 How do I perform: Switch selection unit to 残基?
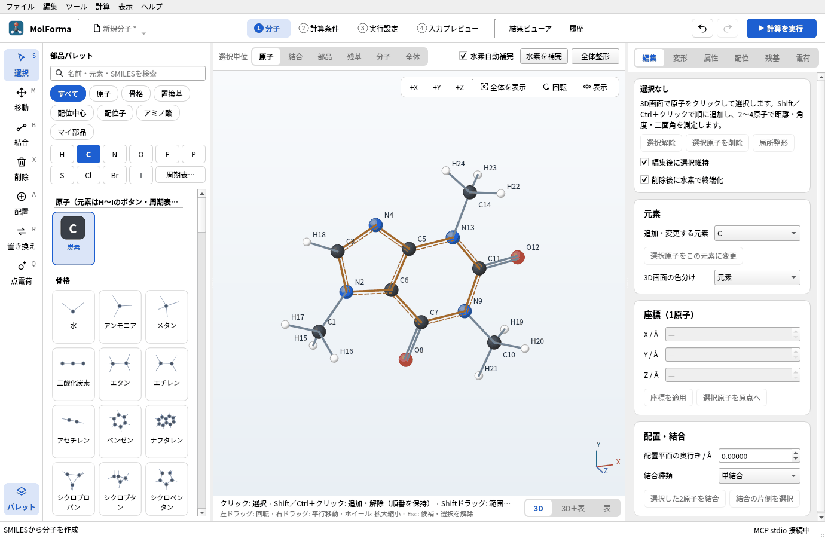[354, 57]
